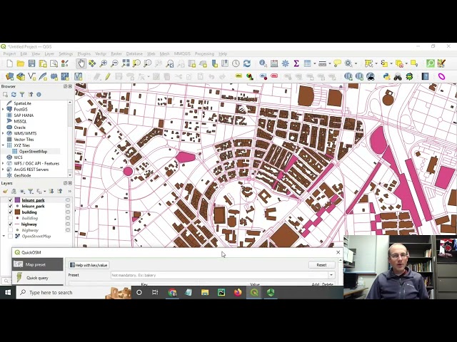Collapse the XYZ Tiles browser node
457x342 pixels.
coord(3,145)
